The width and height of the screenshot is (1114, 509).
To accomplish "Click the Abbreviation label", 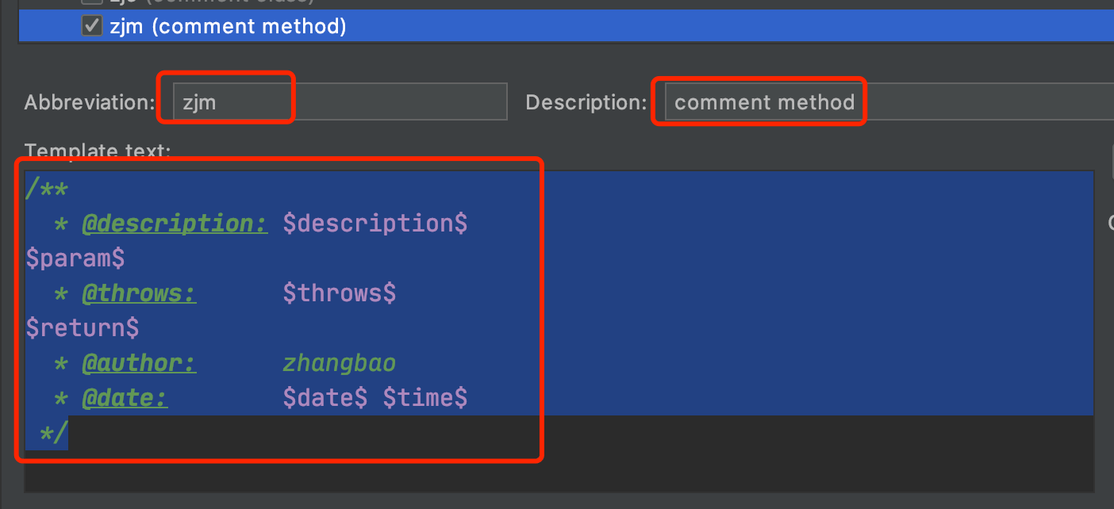I will pos(89,102).
